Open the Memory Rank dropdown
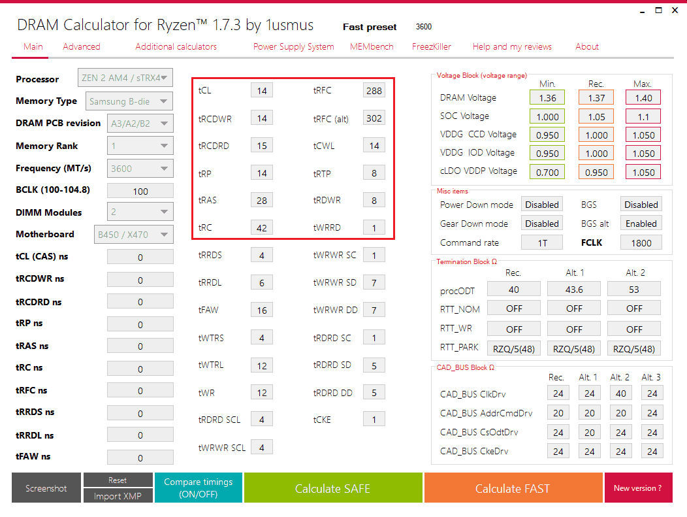This screenshot has height=517, width=687. [x=140, y=146]
